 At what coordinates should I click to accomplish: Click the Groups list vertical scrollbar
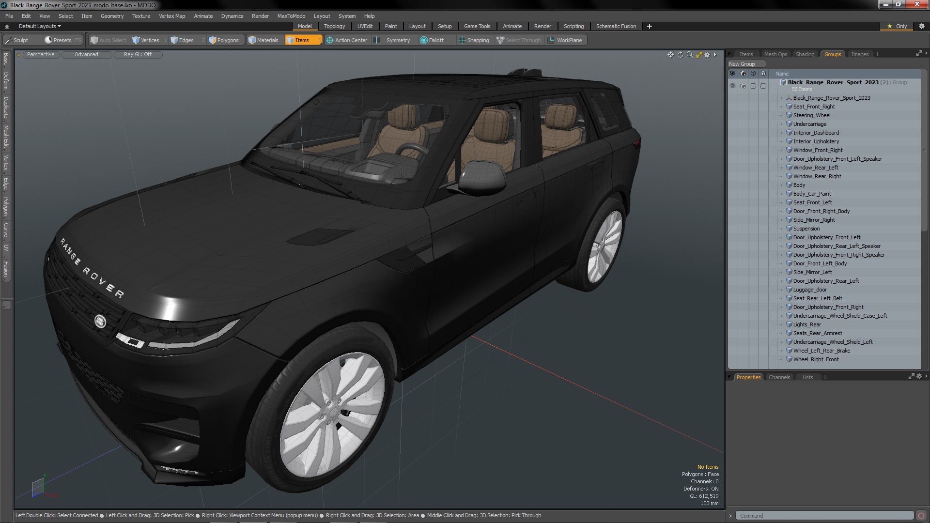(x=924, y=150)
